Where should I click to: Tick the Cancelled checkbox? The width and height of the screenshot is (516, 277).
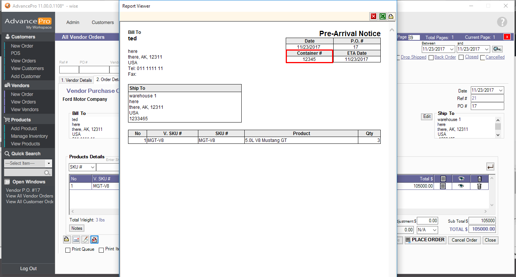coord(483,57)
